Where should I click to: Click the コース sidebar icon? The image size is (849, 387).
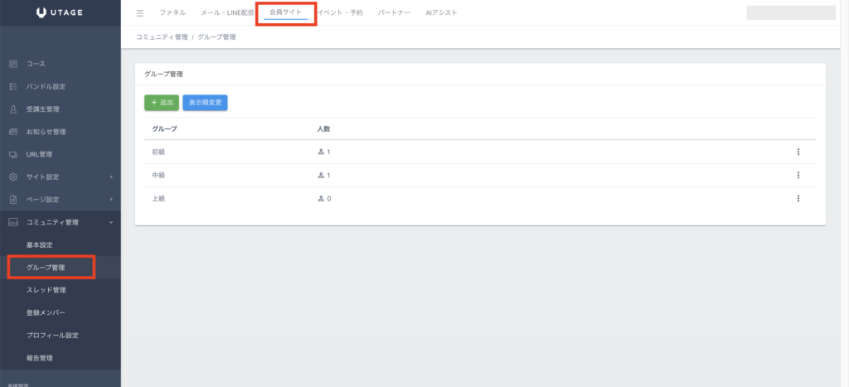tap(13, 64)
